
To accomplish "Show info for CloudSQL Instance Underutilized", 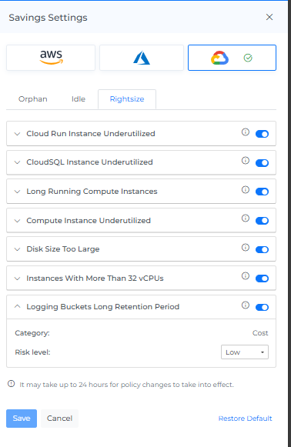I will click(x=246, y=161).
